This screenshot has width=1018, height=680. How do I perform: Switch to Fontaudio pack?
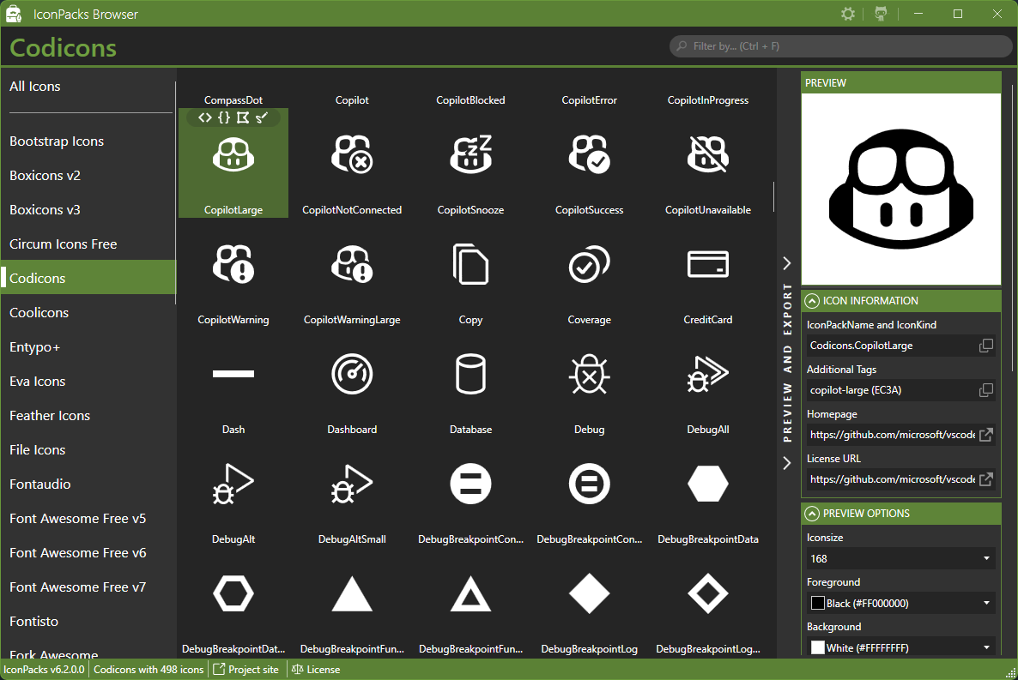click(x=88, y=484)
